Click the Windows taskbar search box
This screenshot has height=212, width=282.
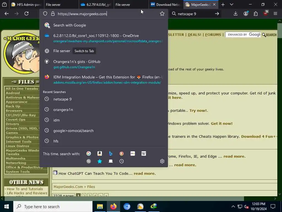tap(53, 206)
